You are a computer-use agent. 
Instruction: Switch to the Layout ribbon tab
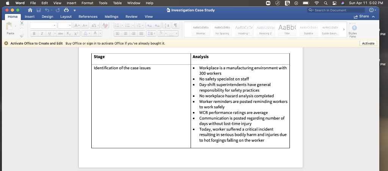tap(66, 17)
